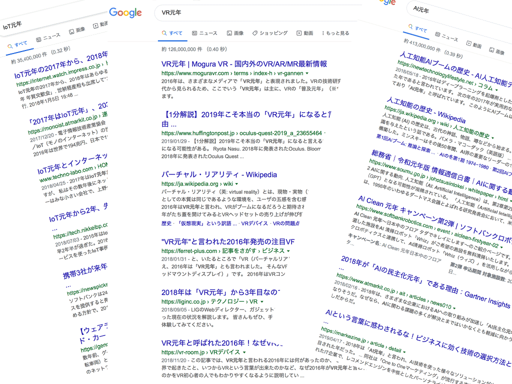Expand the arrow beside atmarkit.co.jp › ait › articles
The width and height of the screenshot is (512, 384).
click(454, 307)
